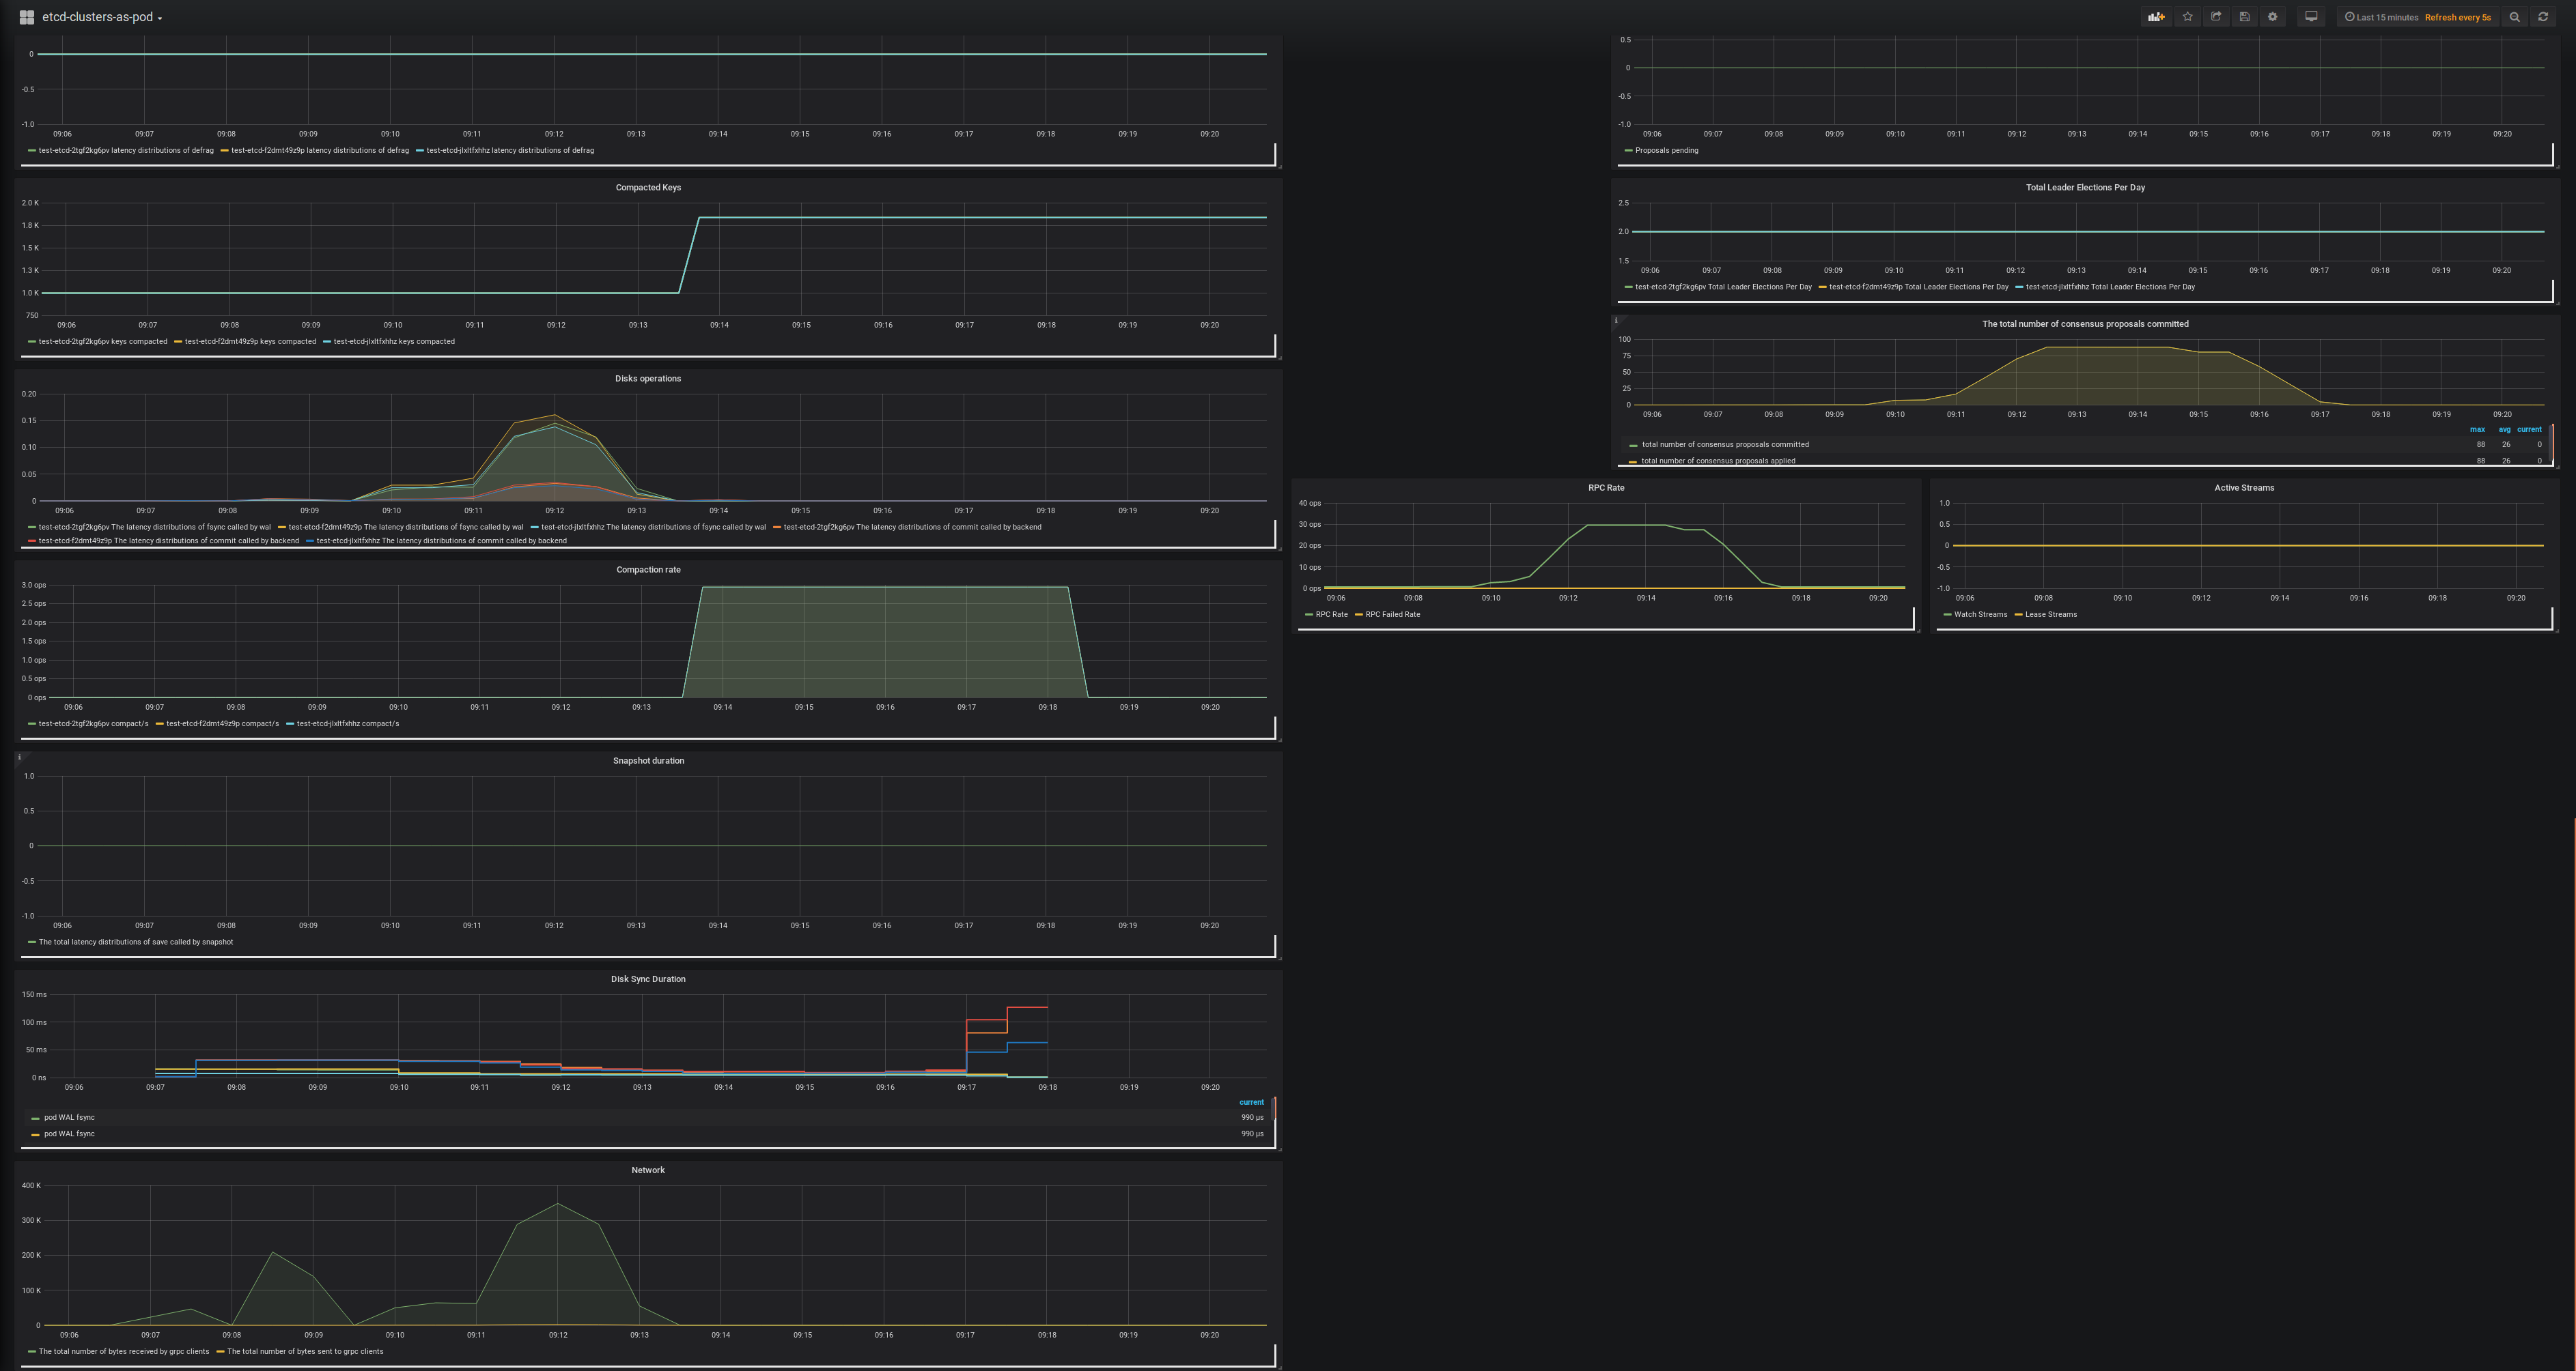Toggle Proposals pending legend series
The height and width of the screenshot is (1371, 2576).
1666,151
